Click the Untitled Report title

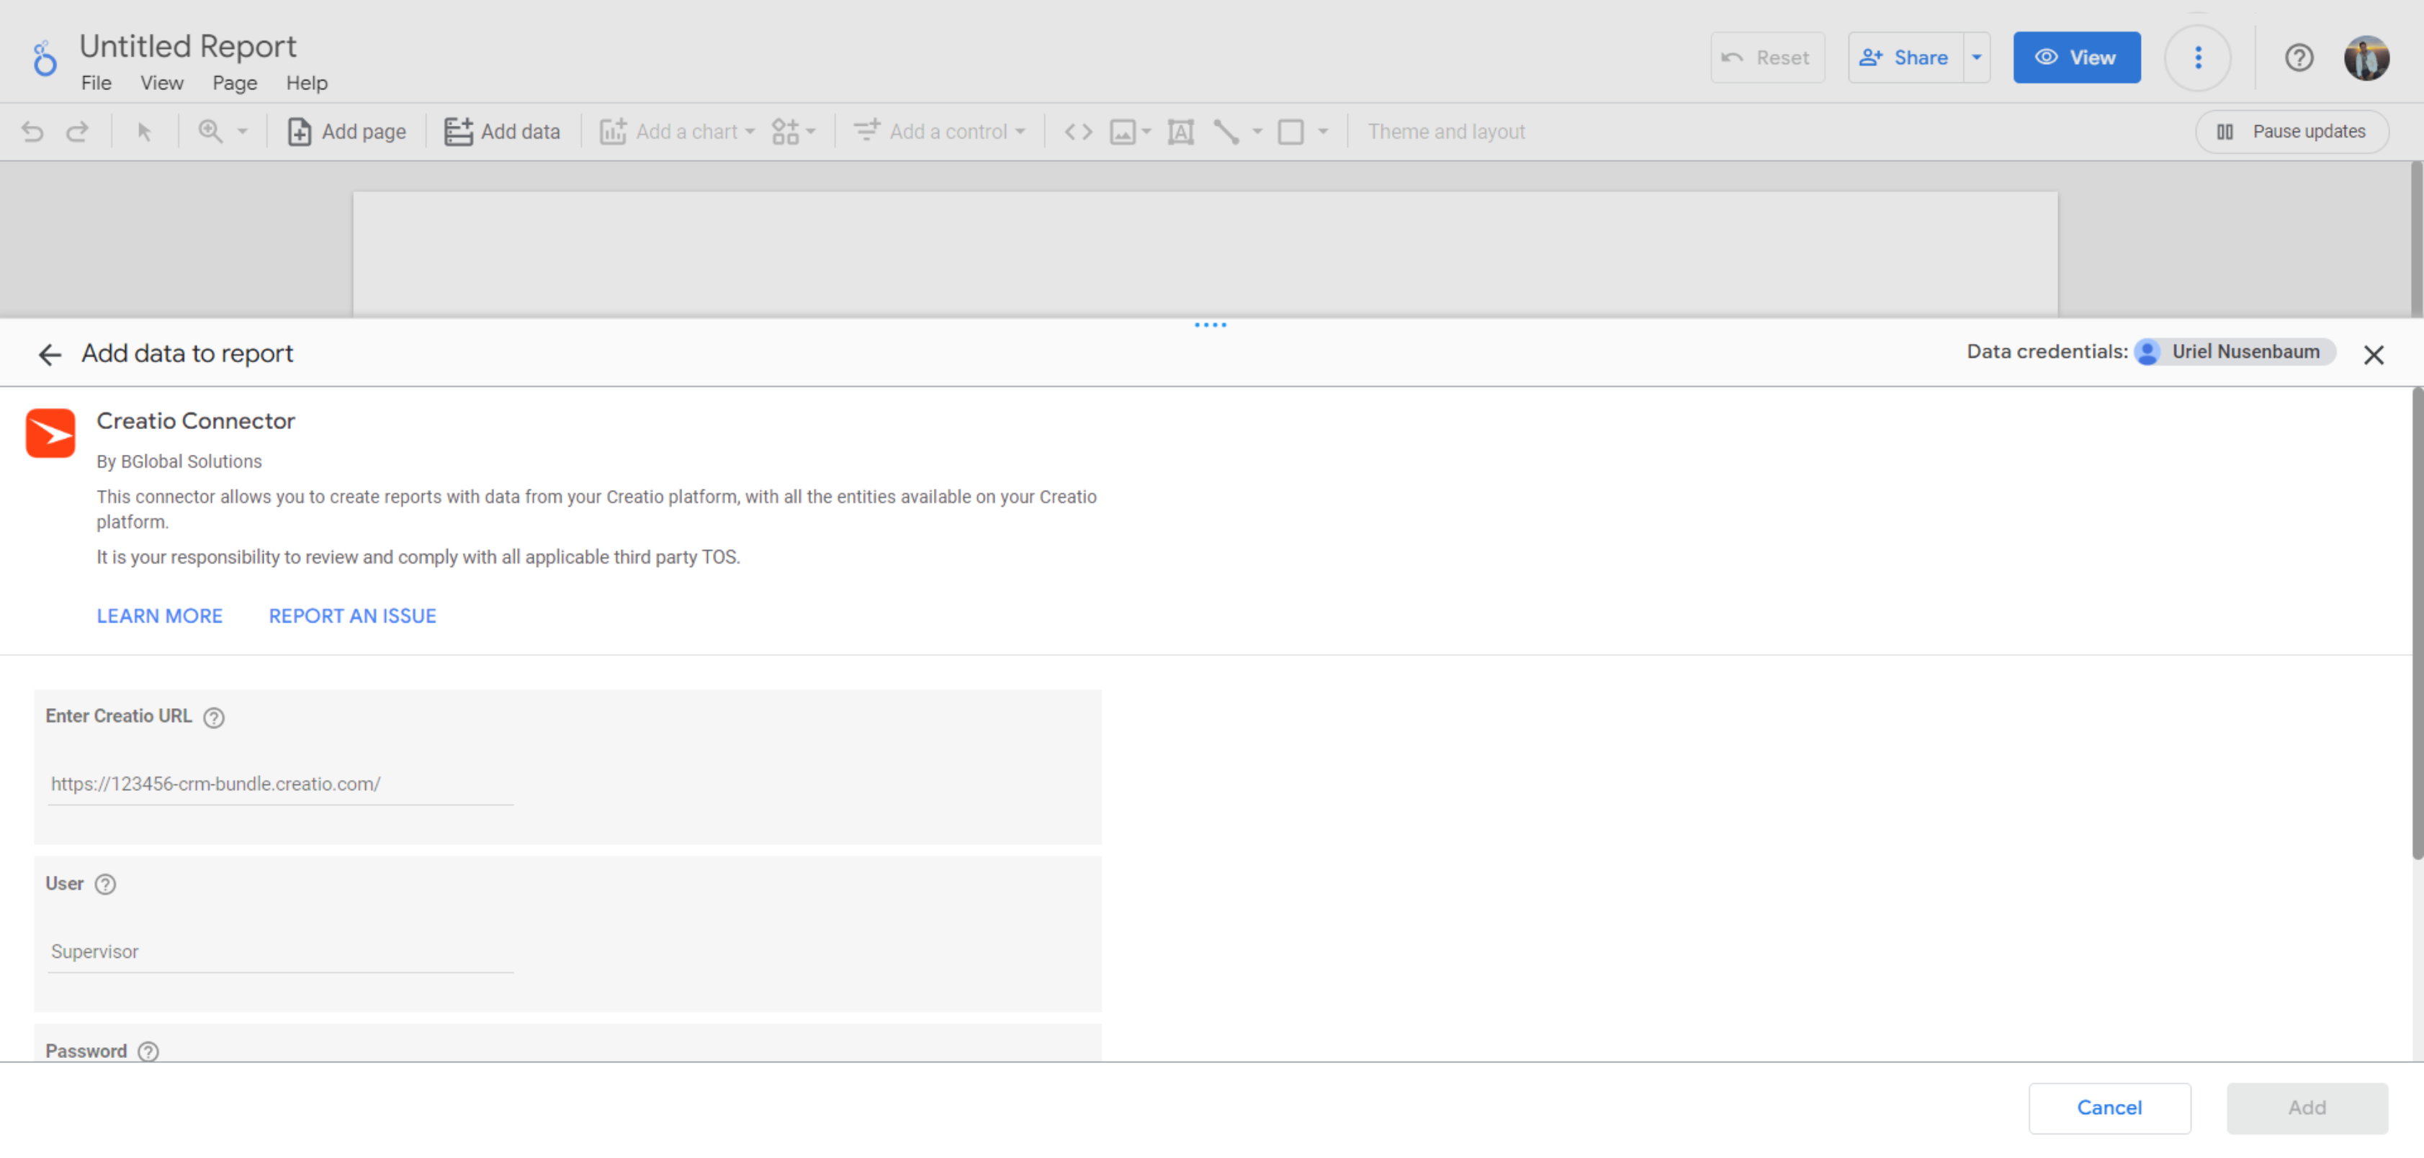pos(187,45)
